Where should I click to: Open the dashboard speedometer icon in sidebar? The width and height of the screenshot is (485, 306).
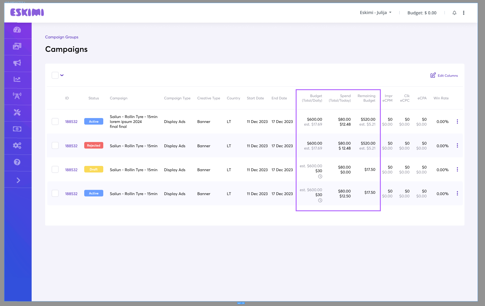pyautogui.click(x=17, y=30)
